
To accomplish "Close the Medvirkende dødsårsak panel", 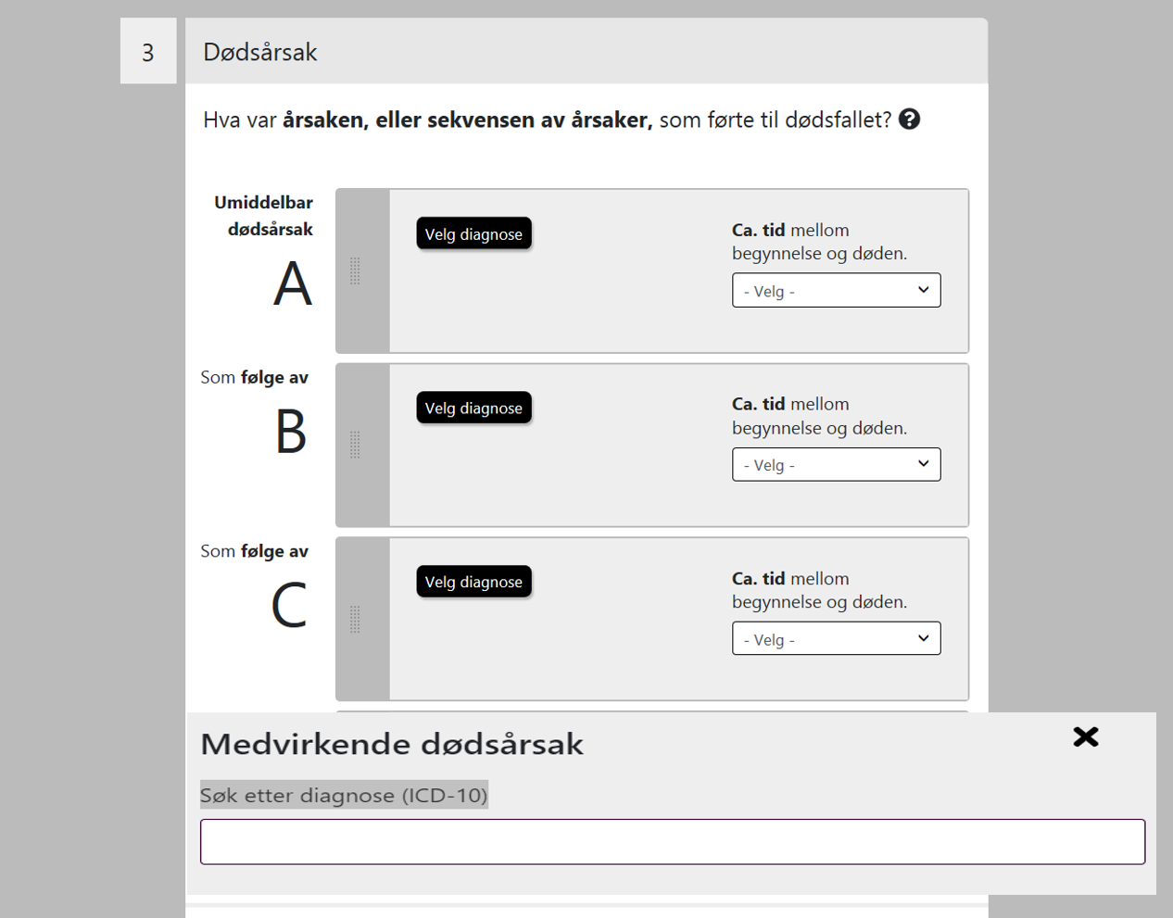I will coord(1085,736).
